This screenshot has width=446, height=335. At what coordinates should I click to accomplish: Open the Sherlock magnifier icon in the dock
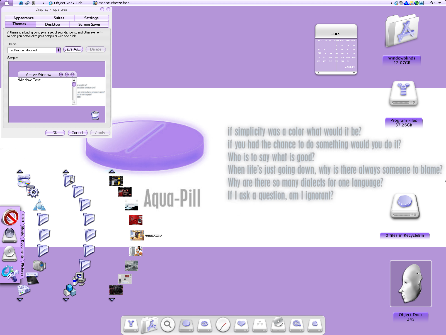168,324
